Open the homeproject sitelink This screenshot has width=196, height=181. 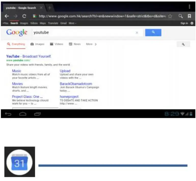(x=69, y=97)
